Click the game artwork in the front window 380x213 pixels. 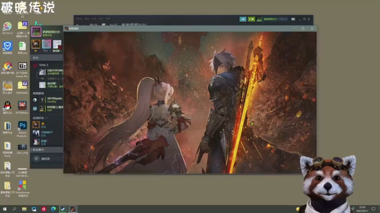(190, 102)
